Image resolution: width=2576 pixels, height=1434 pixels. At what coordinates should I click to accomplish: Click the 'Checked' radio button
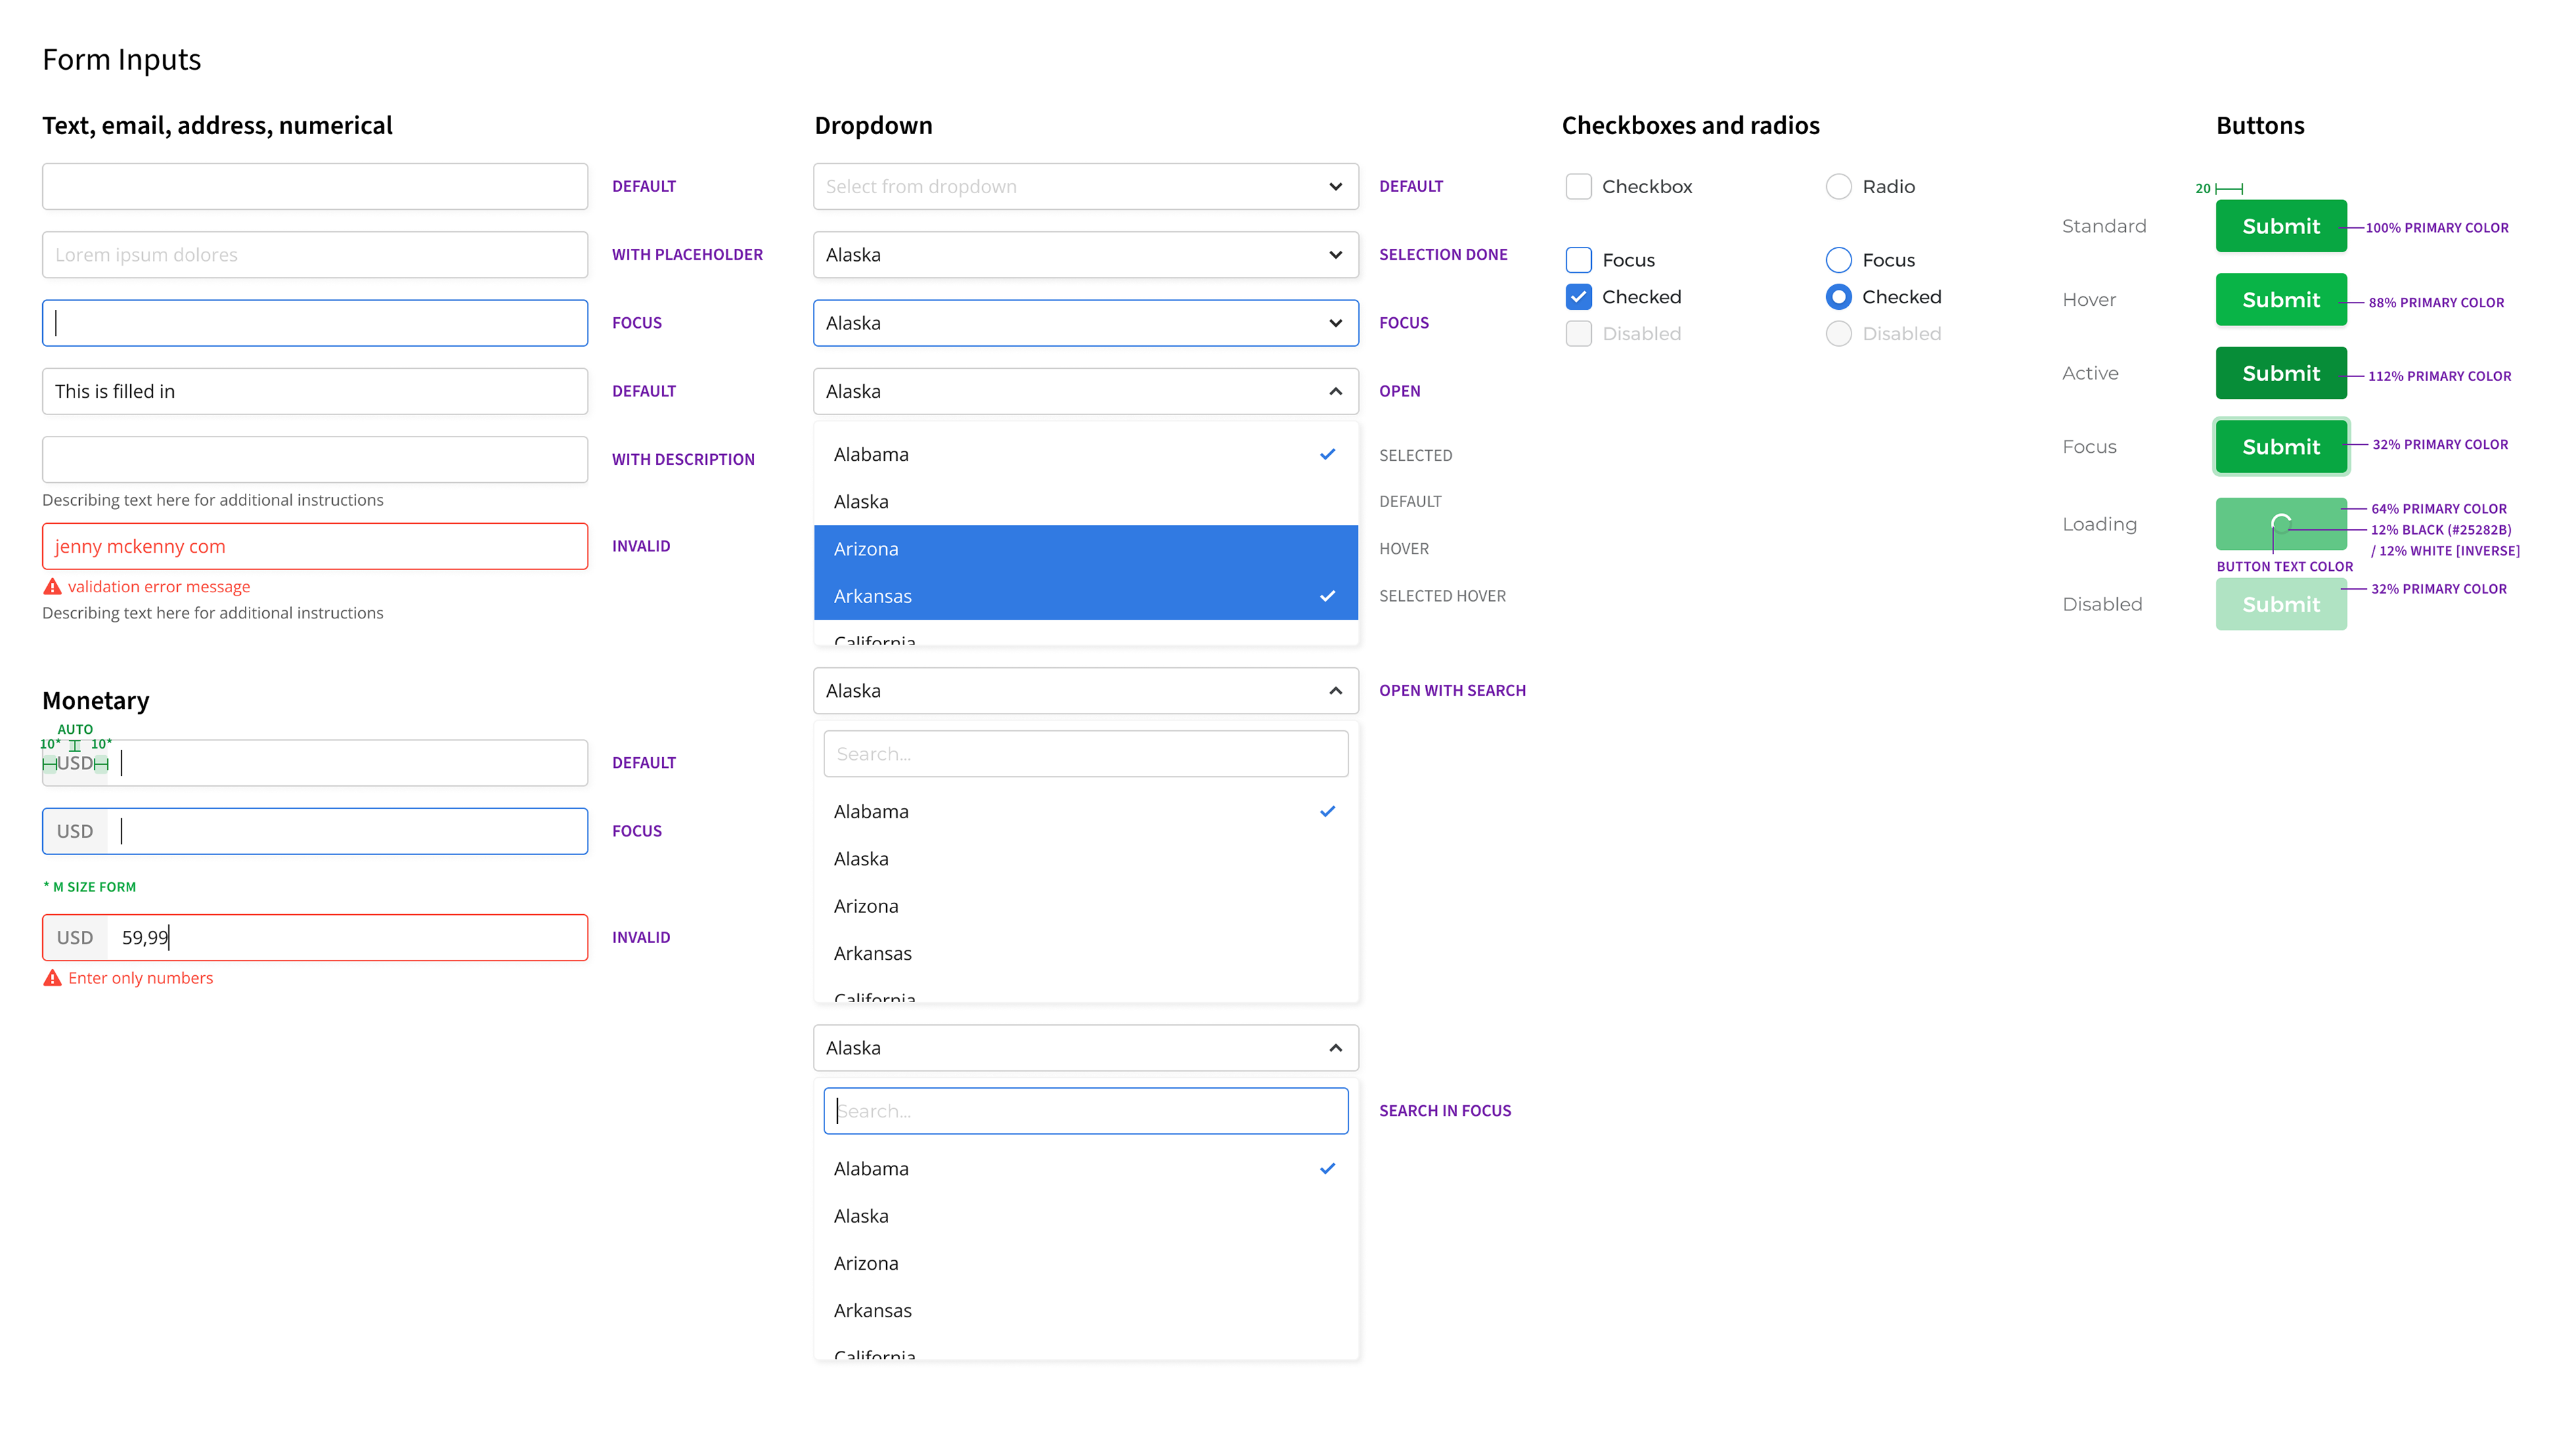(1838, 297)
